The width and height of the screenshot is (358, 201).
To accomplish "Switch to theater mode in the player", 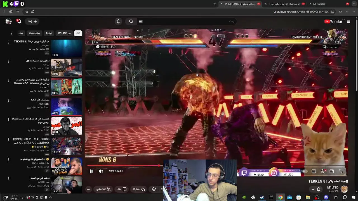I will (x=332, y=171).
